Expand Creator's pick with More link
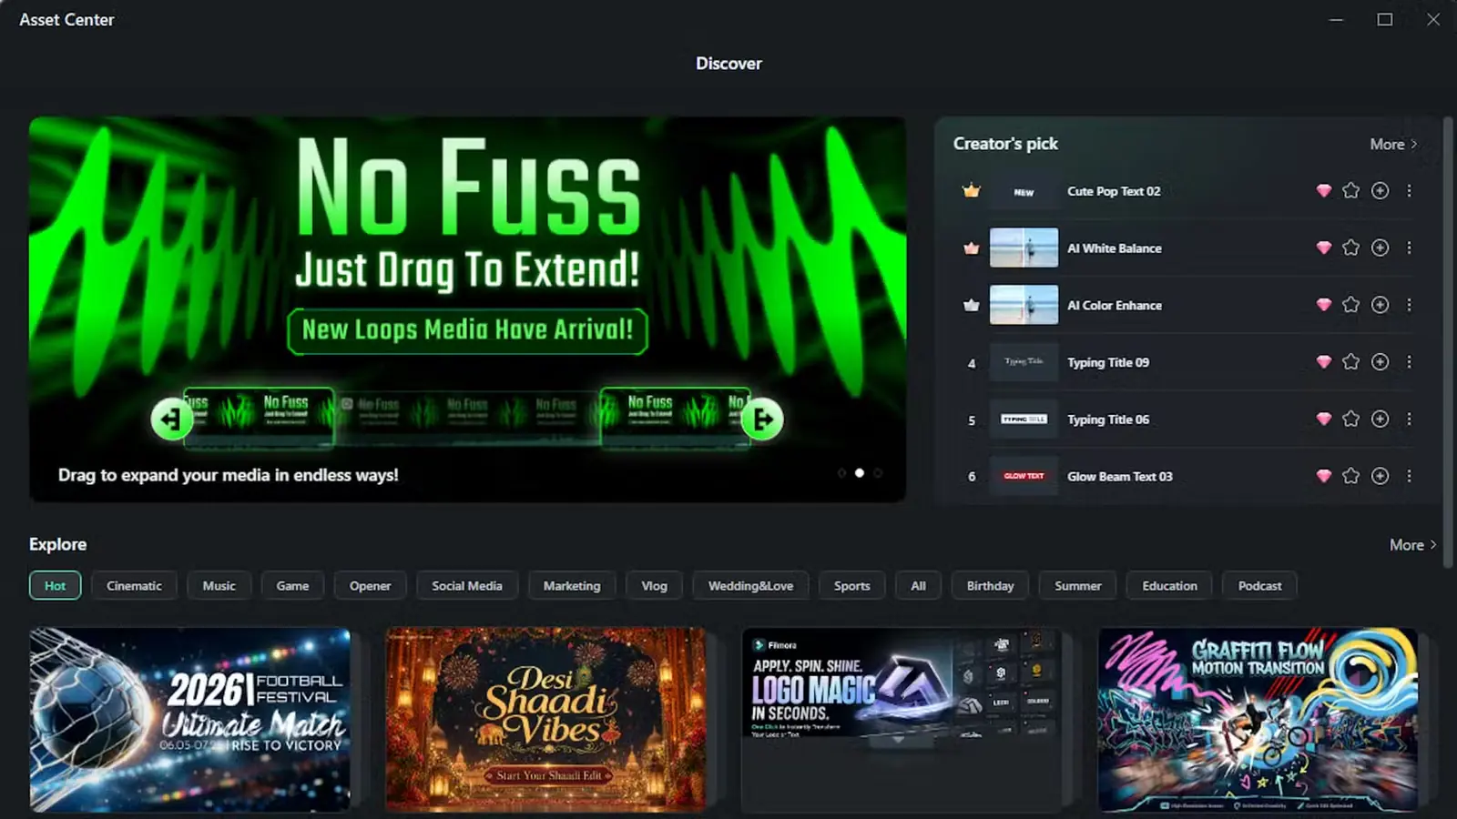 1393,144
